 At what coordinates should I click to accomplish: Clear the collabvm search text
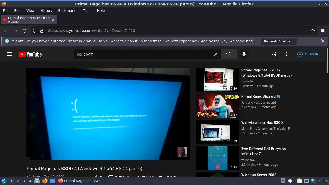tap(216, 54)
